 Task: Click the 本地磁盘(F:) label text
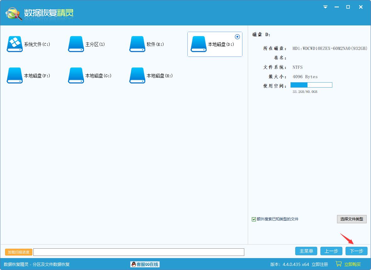[37, 76]
